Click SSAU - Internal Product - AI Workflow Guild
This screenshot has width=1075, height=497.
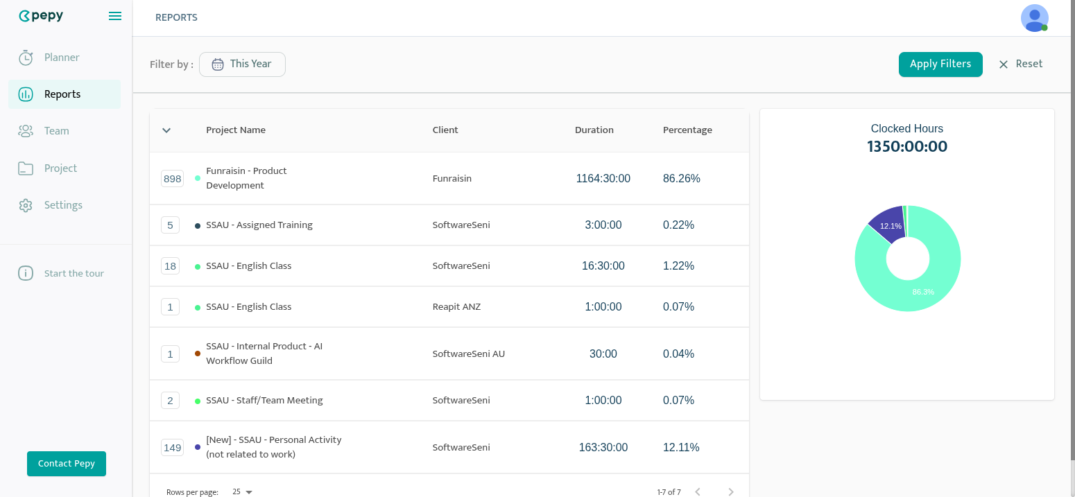[x=264, y=354]
